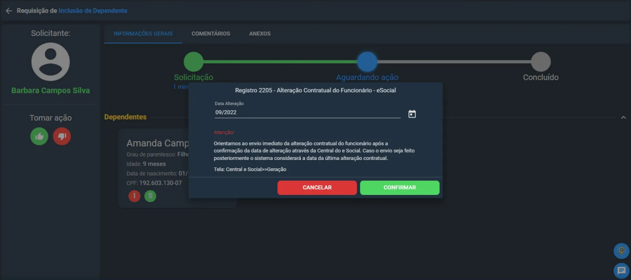Click the red Atenção! warning text
The height and width of the screenshot is (280, 631).
tap(224, 132)
